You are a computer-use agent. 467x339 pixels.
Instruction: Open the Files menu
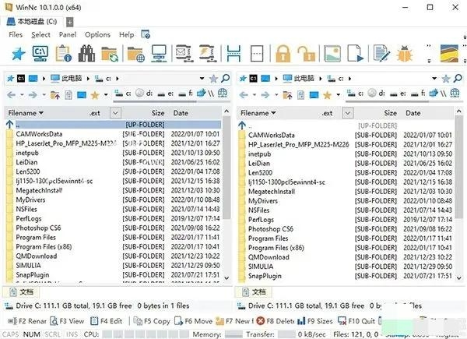16,34
